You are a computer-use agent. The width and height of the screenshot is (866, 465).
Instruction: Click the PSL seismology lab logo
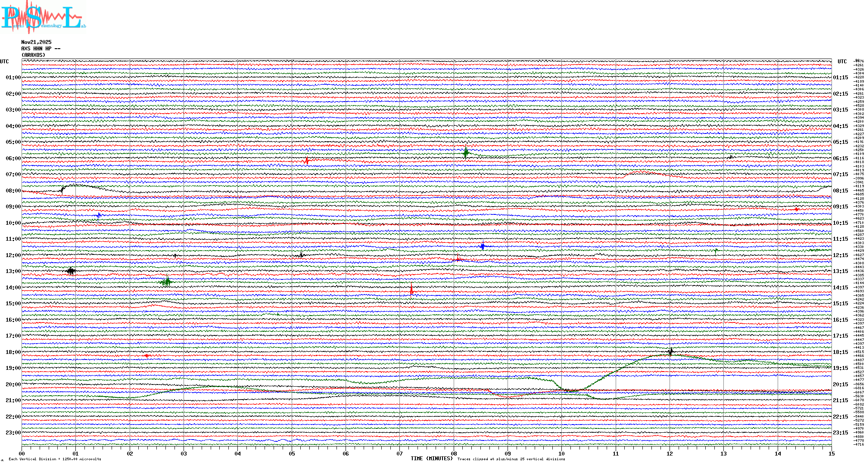pos(43,17)
